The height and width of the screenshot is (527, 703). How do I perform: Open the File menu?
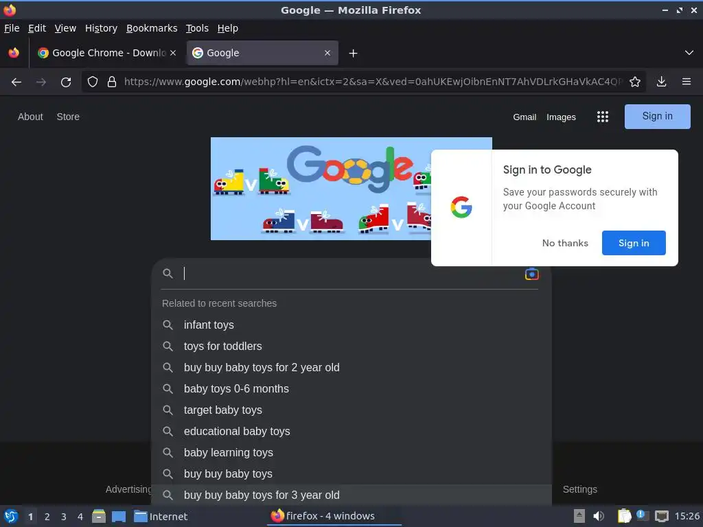click(12, 28)
